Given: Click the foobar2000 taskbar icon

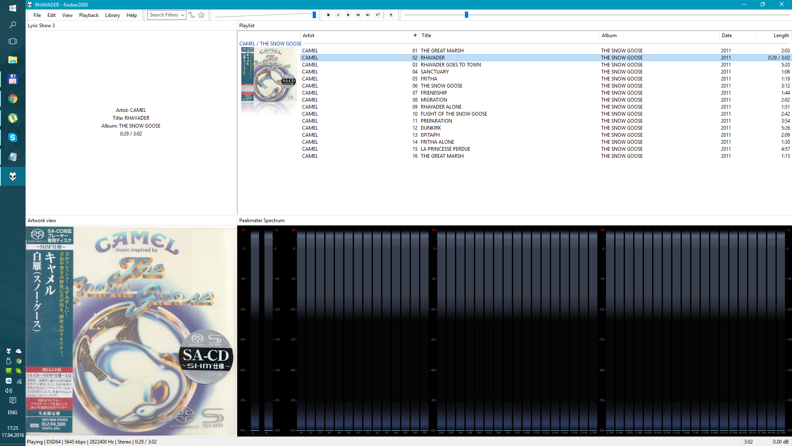Looking at the screenshot, I should 13,176.
